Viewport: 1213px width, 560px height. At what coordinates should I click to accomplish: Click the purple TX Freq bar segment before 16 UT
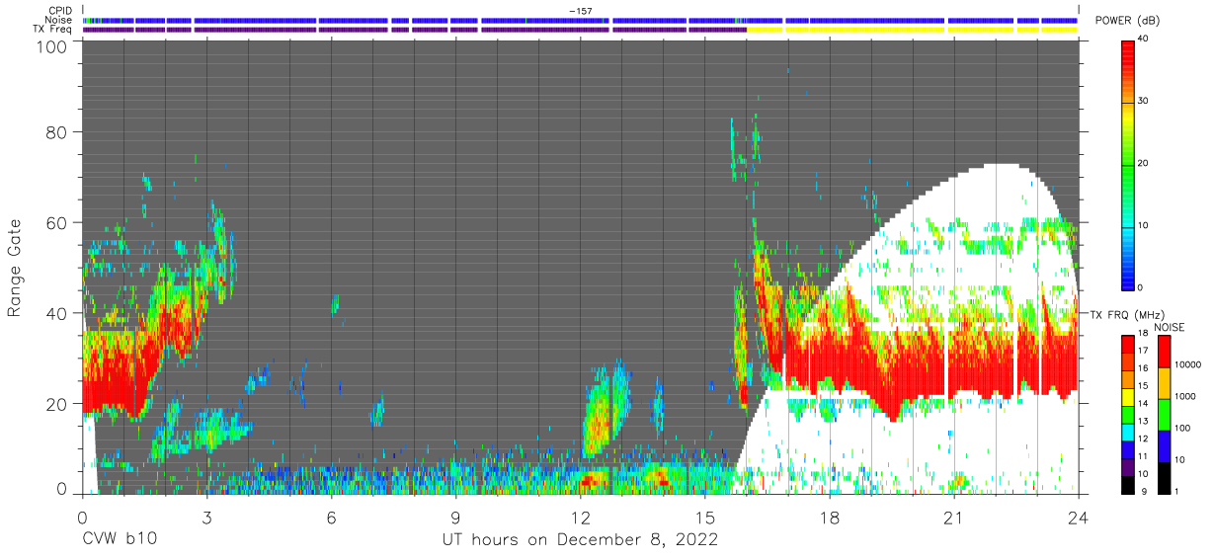[415, 30]
